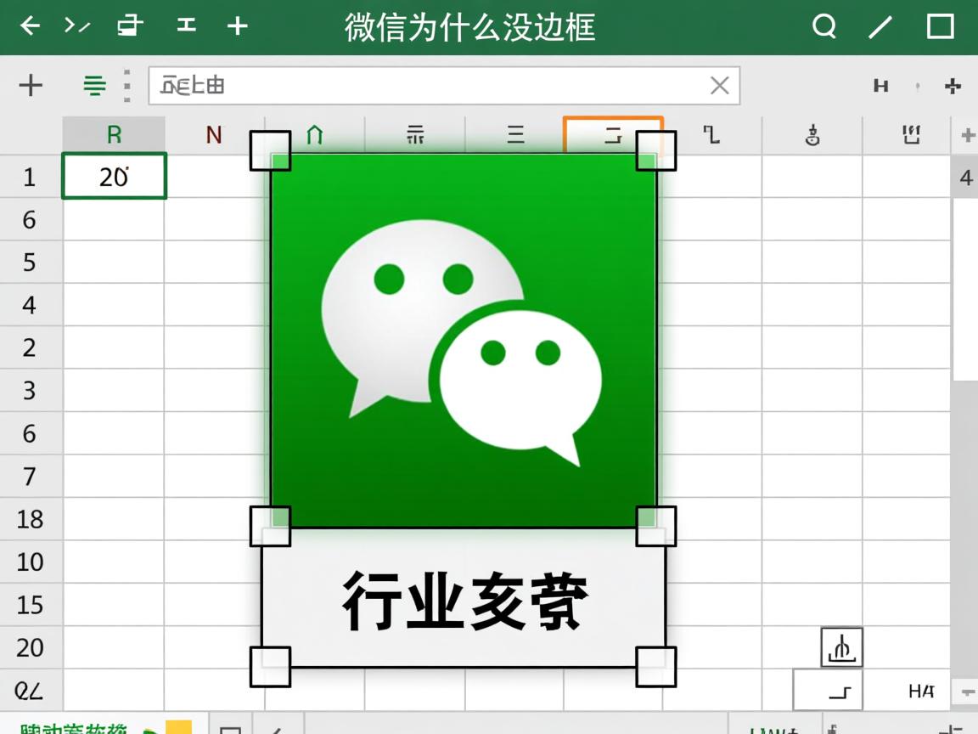Expand the dotted handle beside the formula bar
The image size is (978, 734).
[x=126, y=85]
